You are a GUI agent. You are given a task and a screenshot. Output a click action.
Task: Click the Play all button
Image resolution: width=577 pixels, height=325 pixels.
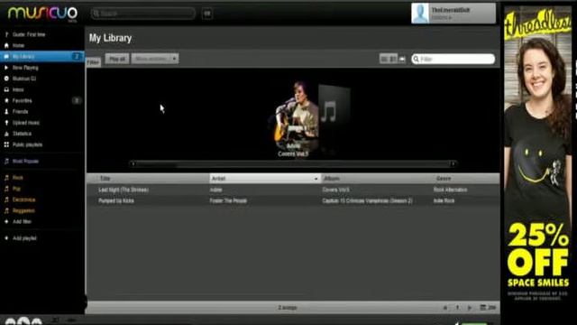[x=117, y=59]
